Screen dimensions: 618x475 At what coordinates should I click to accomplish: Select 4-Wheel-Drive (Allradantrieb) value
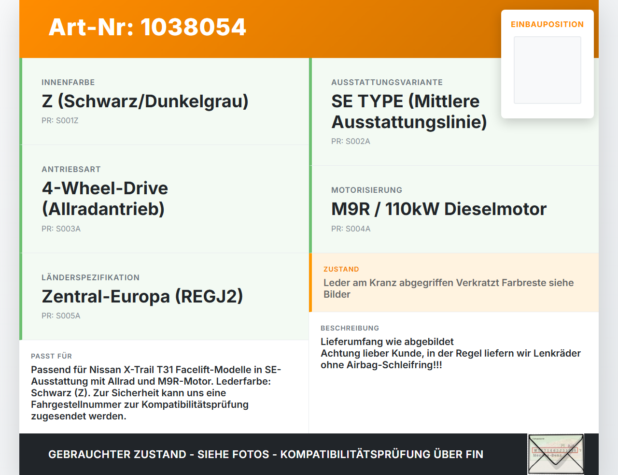105,198
